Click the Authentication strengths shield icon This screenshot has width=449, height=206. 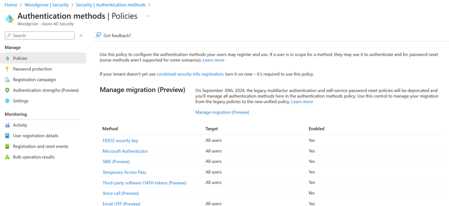(x=8, y=90)
